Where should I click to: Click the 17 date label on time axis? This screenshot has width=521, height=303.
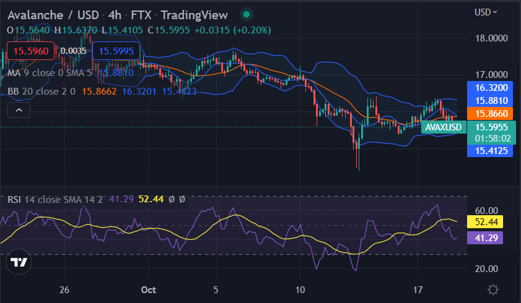tap(418, 290)
